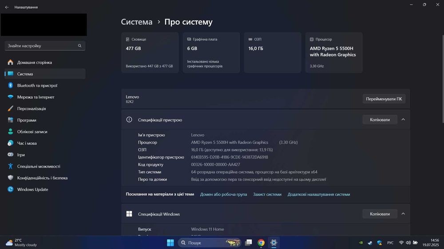The image size is (444, 249).
Task: Switch input language via РУС indicator
Action: (x=390, y=242)
